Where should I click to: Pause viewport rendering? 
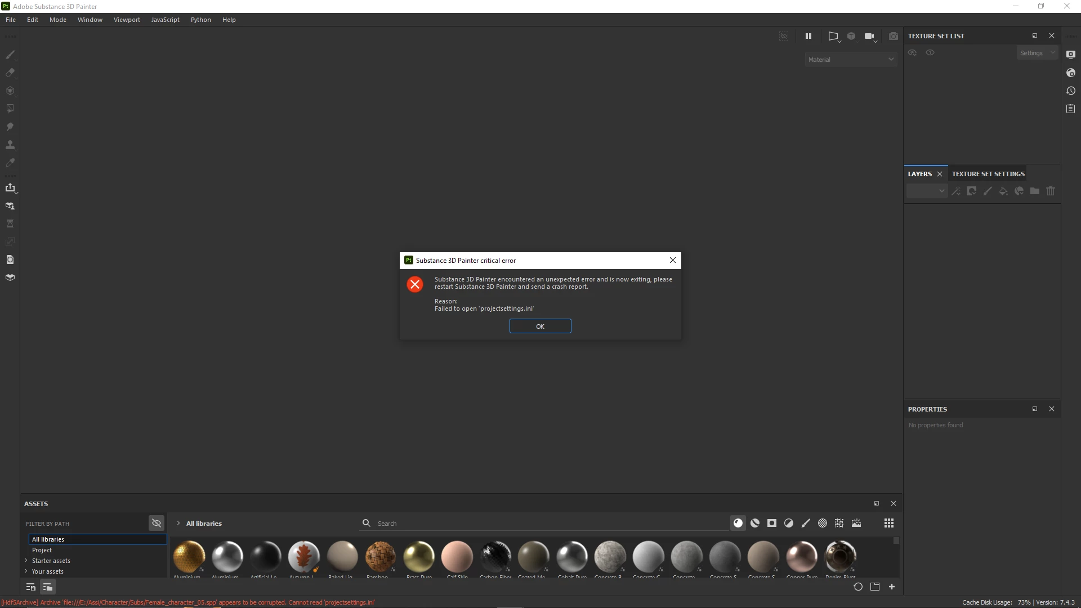point(808,36)
